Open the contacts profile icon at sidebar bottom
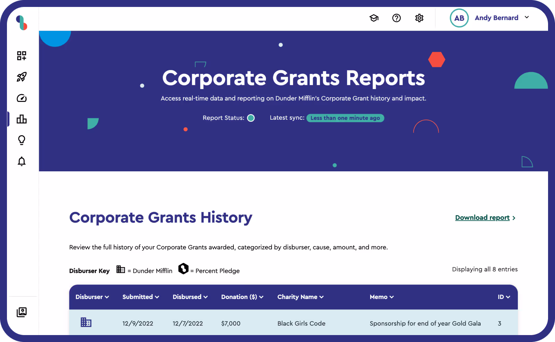555x342 pixels. (x=22, y=312)
